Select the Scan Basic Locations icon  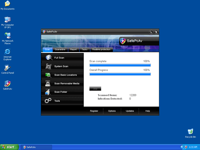coord(49,75)
